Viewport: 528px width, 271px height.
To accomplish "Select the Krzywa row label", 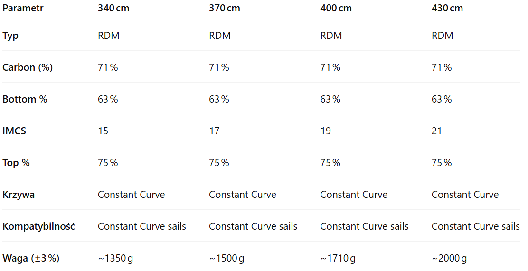I will [19, 195].
